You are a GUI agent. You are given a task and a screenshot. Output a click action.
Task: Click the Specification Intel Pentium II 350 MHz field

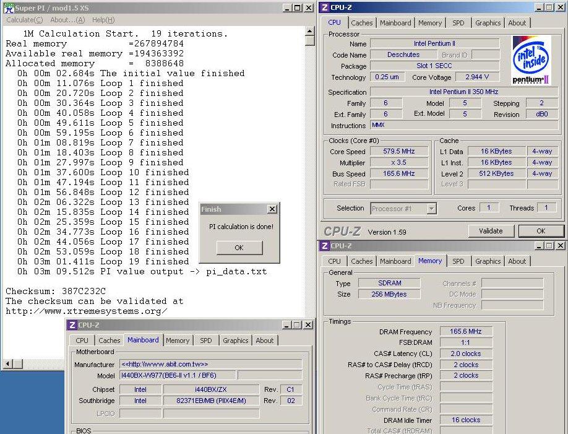point(463,92)
